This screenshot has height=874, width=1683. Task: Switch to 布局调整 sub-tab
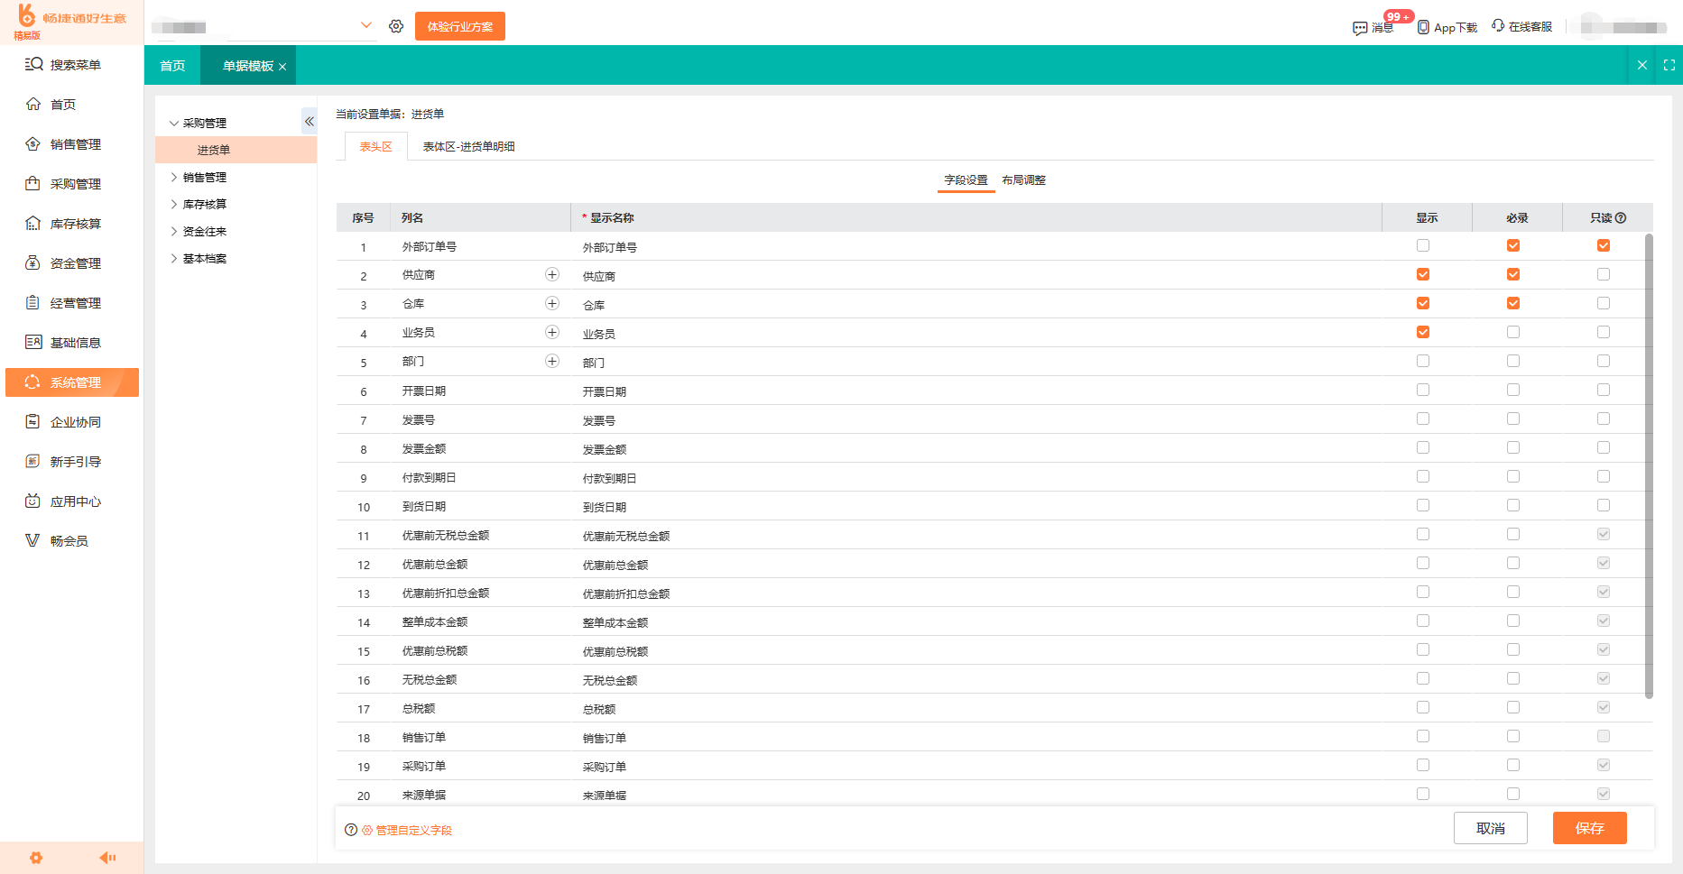click(x=1023, y=180)
